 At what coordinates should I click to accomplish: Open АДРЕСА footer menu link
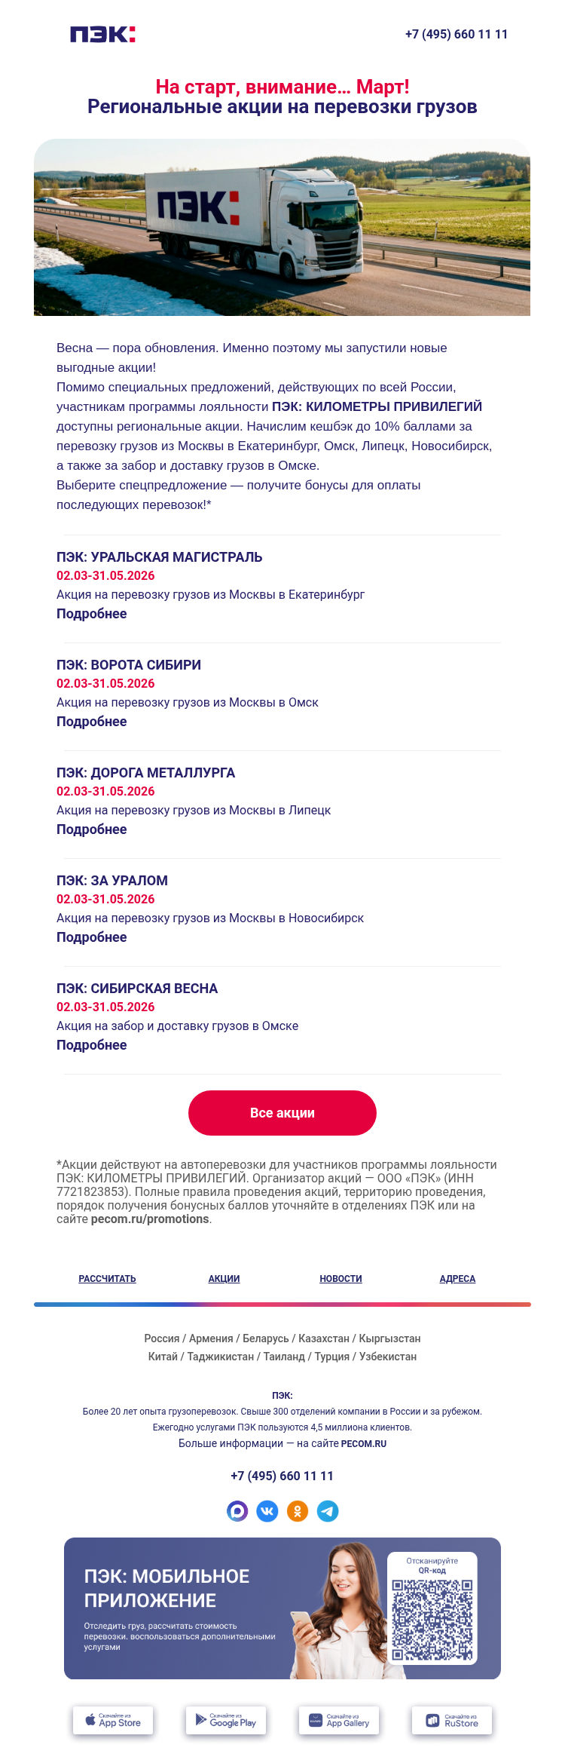(x=457, y=1278)
